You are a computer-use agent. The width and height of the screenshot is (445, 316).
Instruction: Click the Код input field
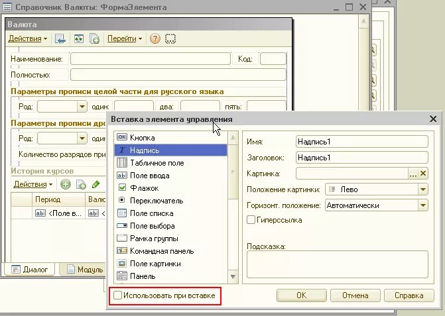click(273, 59)
